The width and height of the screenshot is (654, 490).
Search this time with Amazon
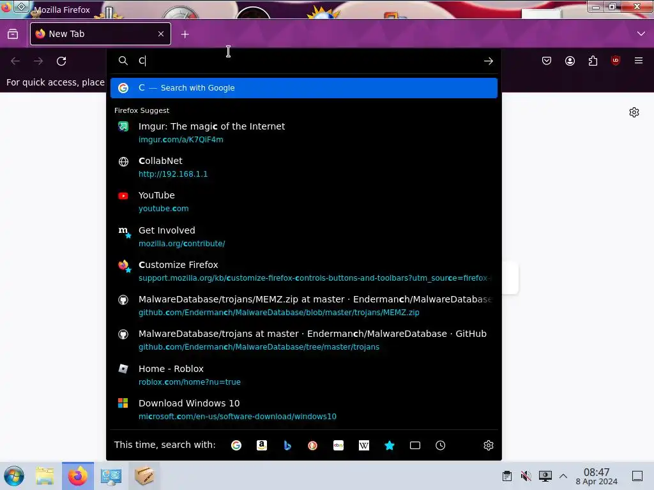(x=261, y=445)
